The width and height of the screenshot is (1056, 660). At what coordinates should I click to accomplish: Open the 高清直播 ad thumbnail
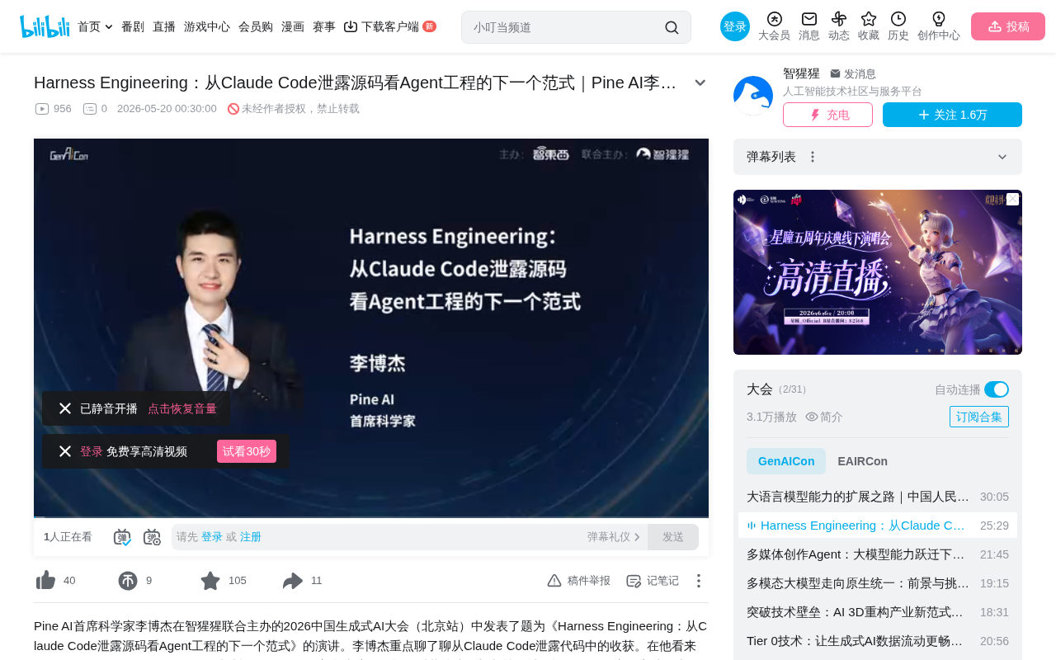pyautogui.click(x=878, y=272)
